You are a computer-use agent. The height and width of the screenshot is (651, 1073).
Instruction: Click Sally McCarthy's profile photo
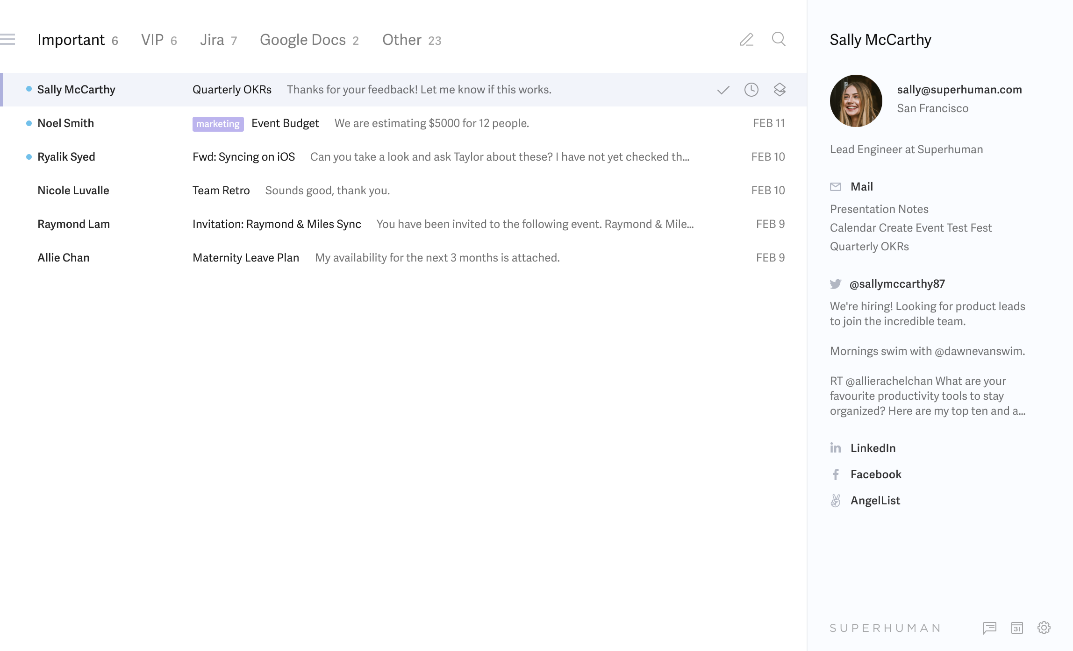tap(856, 100)
